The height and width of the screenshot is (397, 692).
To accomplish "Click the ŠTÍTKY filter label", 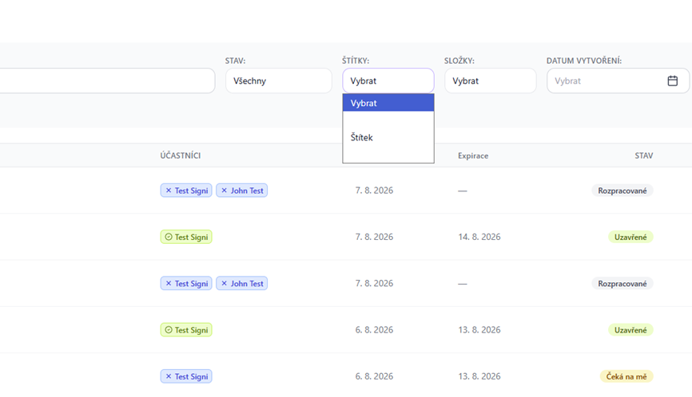I will (356, 61).
